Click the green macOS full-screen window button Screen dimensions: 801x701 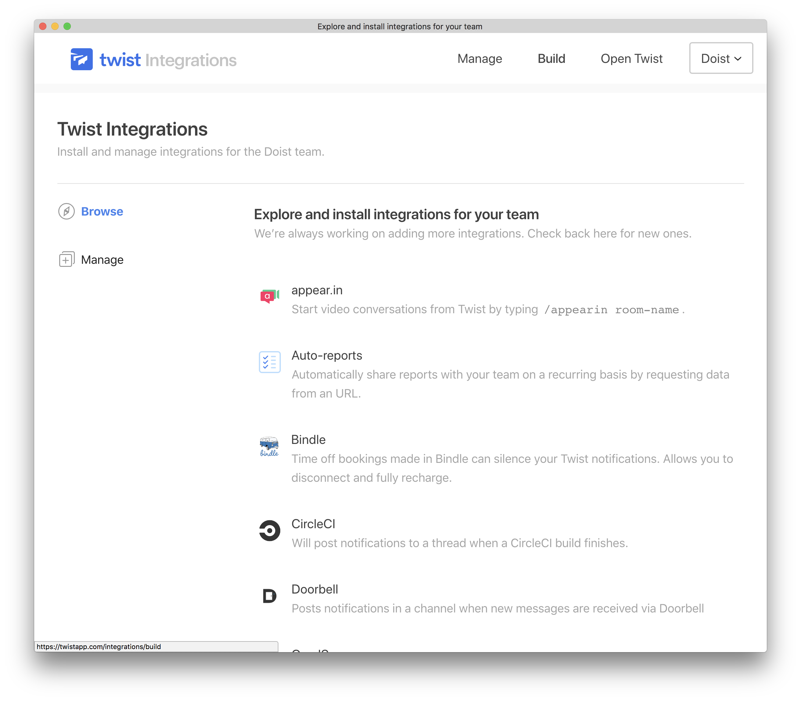[x=67, y=26]
